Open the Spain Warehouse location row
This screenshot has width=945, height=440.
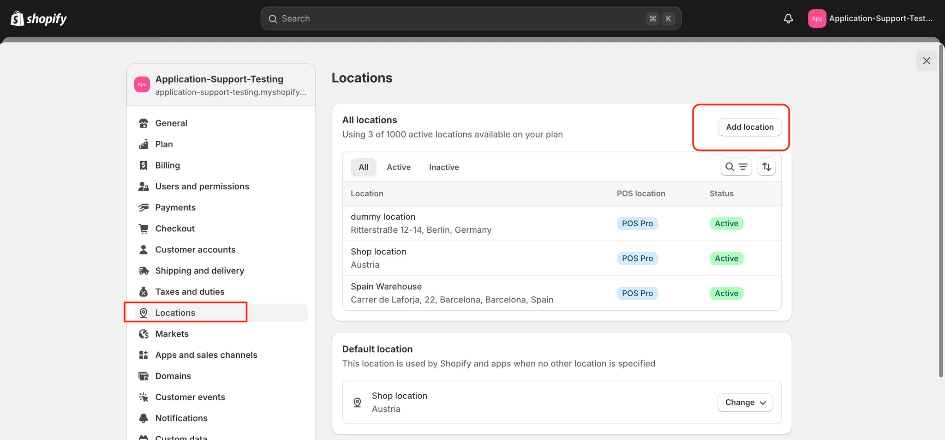coord(451,293)
